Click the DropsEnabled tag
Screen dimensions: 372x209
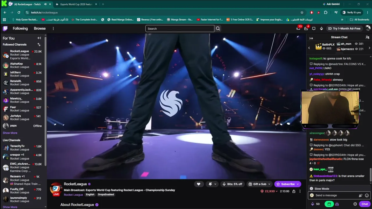coord(106,194)
